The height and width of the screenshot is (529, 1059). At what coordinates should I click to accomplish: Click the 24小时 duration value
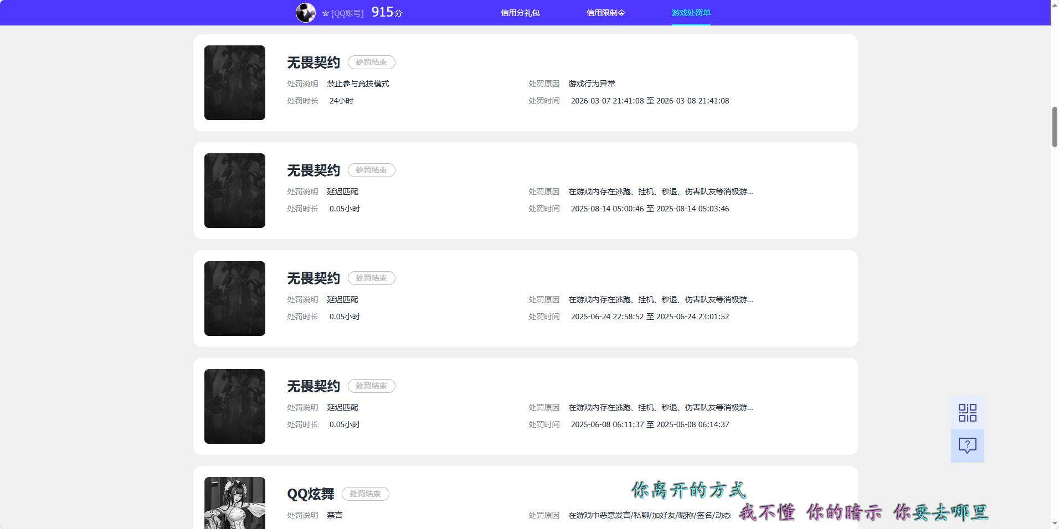pos(341,101)
